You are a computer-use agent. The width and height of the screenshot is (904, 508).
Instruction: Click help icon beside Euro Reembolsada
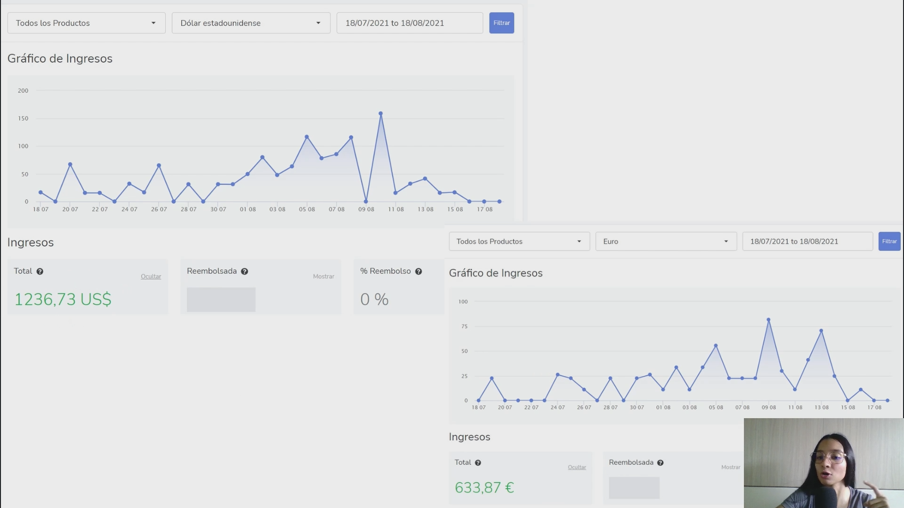click(x=660, y=463)
